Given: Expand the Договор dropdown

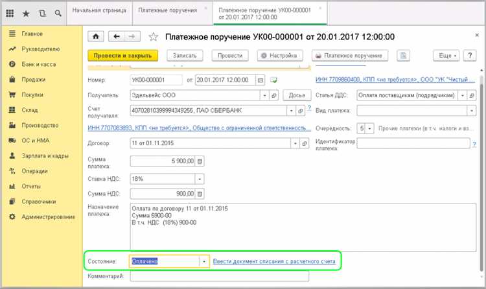Looking at the screenshot, I should pyautogui.click(x=295, y=143).
